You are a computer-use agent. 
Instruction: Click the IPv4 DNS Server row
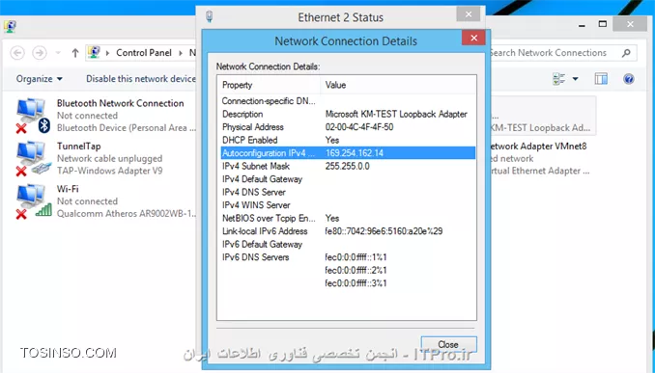pos(348,192)
